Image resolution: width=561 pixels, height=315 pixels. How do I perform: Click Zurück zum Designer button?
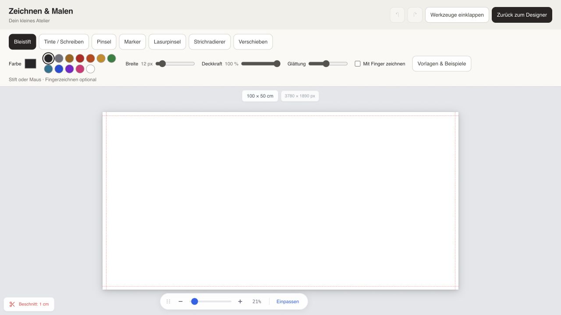(x=522, y=15)
